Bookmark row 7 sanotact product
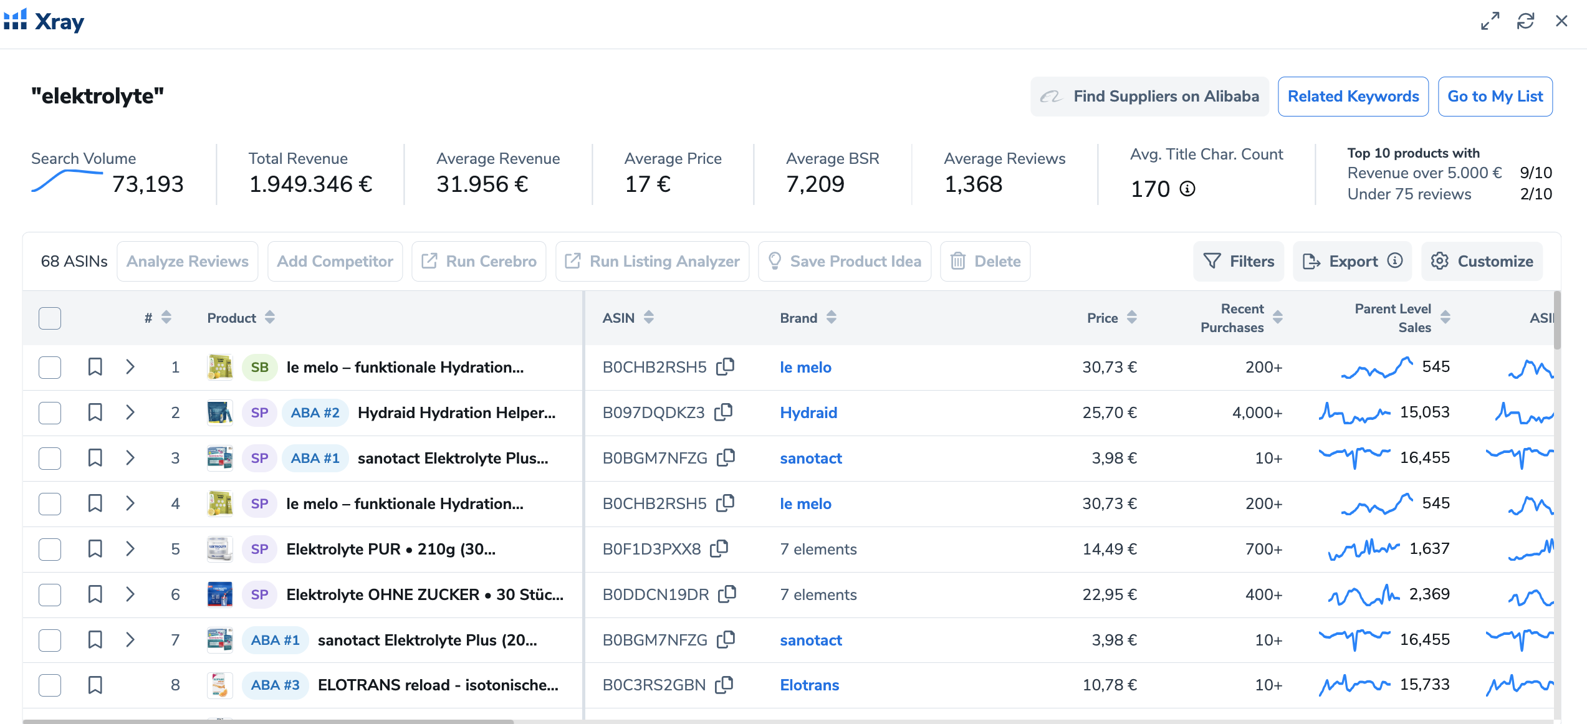The width and height of the screenshot is (1587, 724). tap(95, 639)
